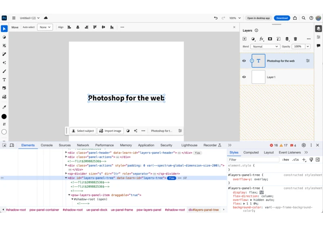323x226 pixels.
Task: Open the help question mark icon
Action: point(311,18)
